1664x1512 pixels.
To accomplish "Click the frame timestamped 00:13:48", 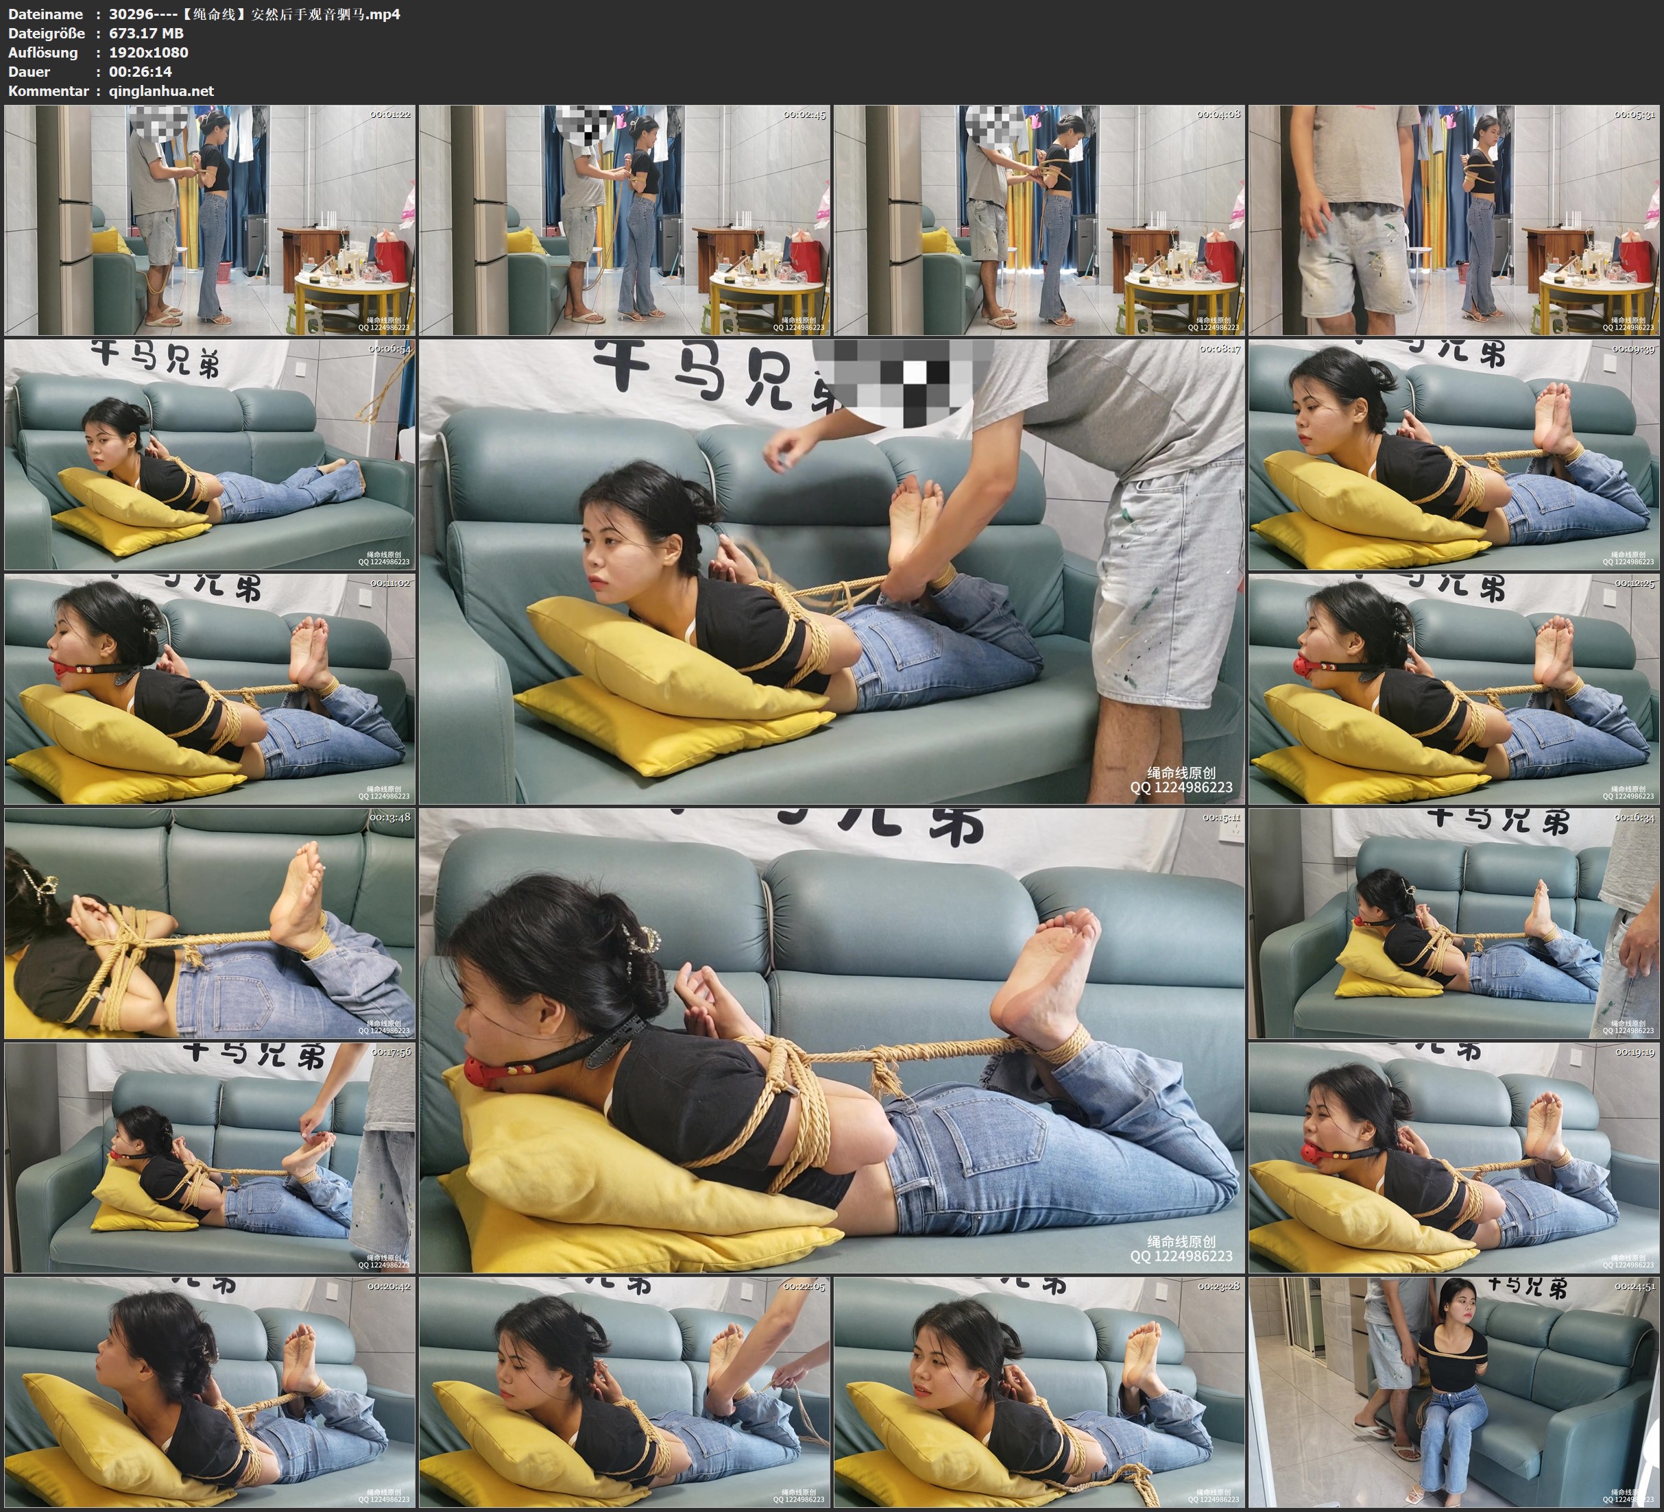I will [x=210, y=923].
